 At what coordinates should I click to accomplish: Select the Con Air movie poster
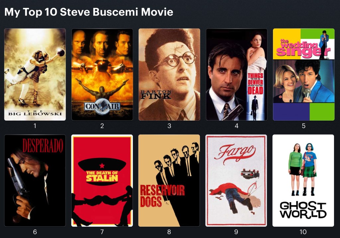102,74
